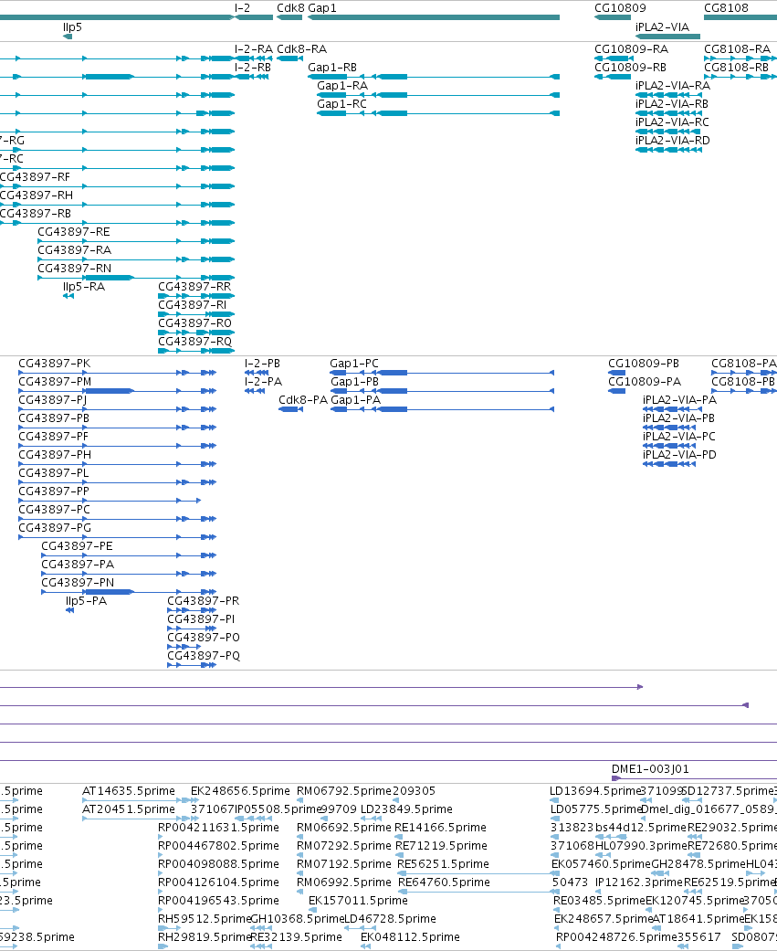Viewport: 777px width, 951px height.
Task: Select the CG8108-RB transcript label
Action: (737, 68)
